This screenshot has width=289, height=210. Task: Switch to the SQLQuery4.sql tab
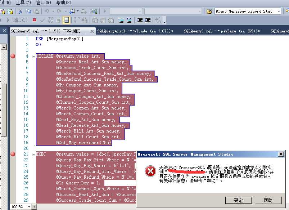coord(135,31)
